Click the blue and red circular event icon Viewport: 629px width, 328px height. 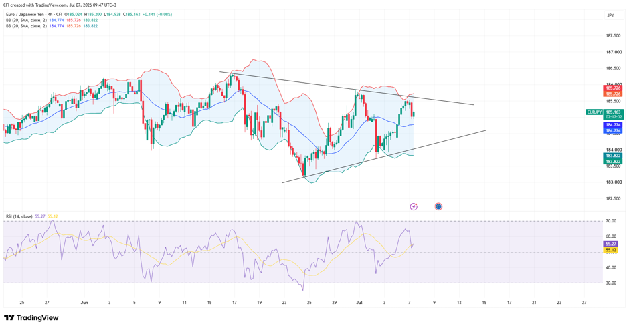pyautogui.click(x=438, y=206)
